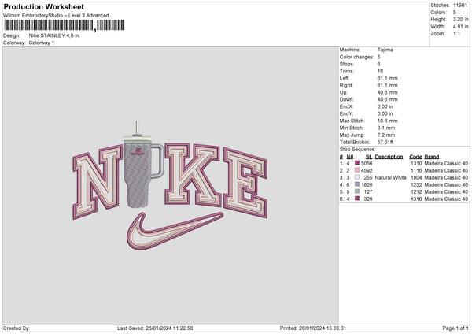Click the Production Worksheet title

43,6
